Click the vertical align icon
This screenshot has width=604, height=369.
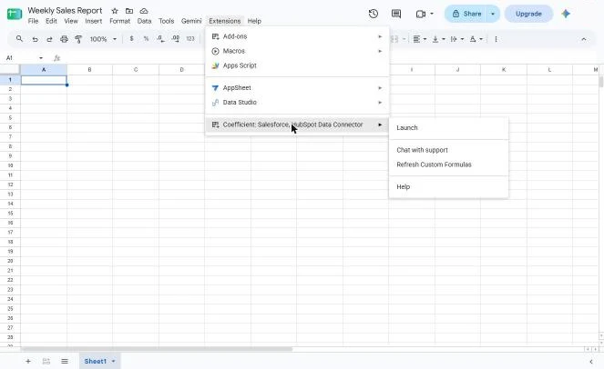[435, 39]
